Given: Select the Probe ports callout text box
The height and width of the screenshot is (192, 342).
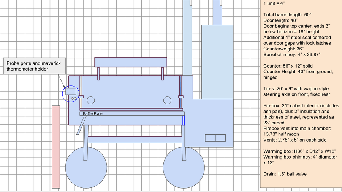Looking at the screenshot, I should pyautogui.click(x=34, y=66).
